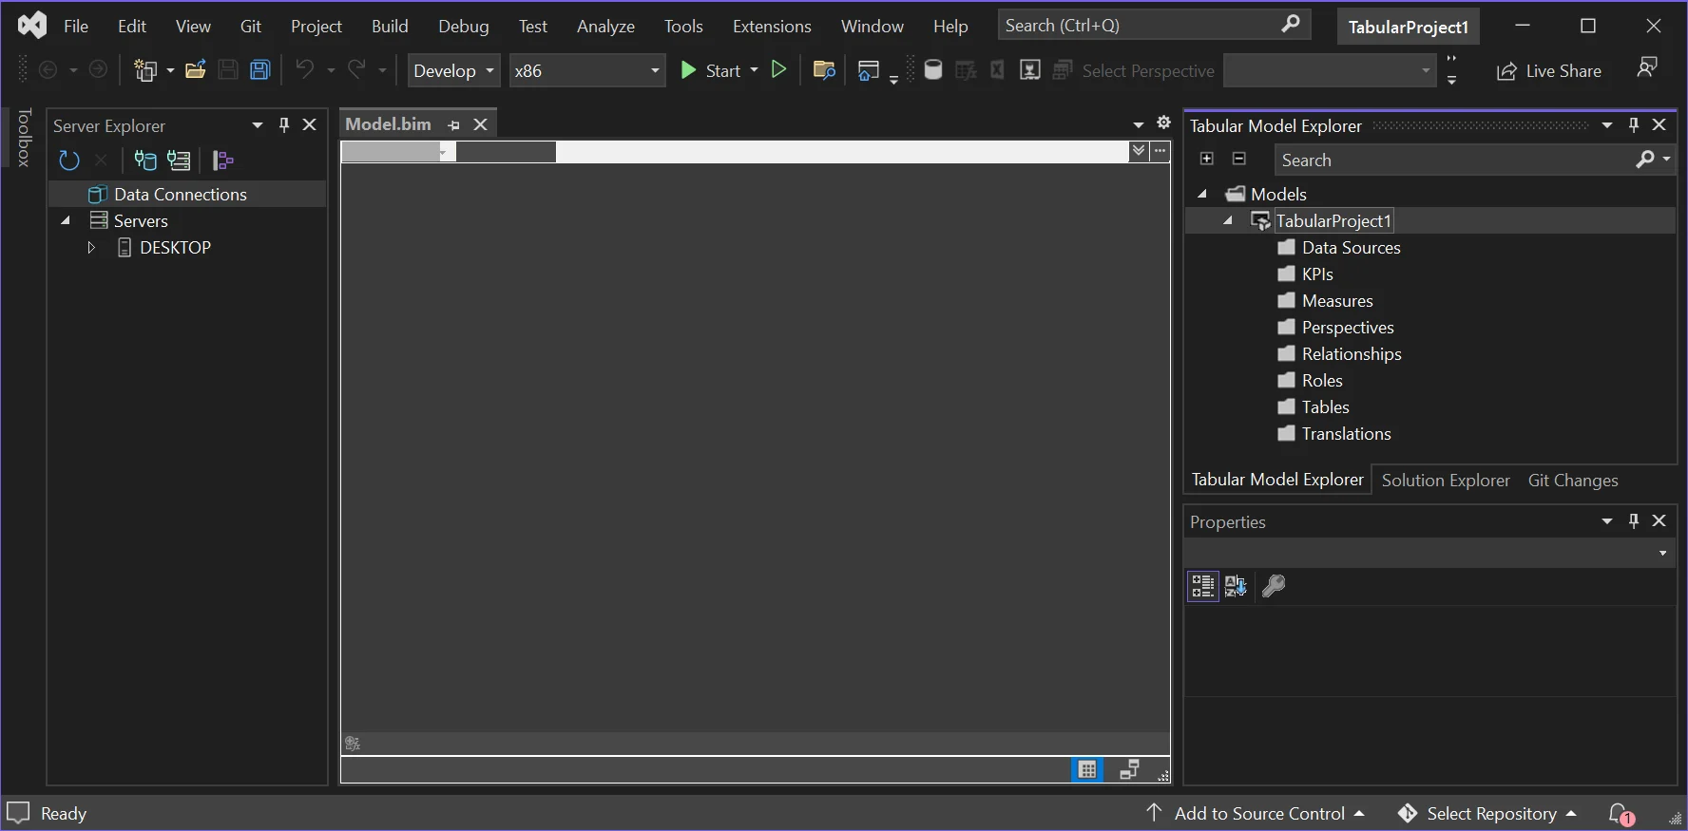The width and height of the screenshot is (1688, 831).
Task: Click Connect to Database icon in Server Explorer
Action: [x=145, y=161]
